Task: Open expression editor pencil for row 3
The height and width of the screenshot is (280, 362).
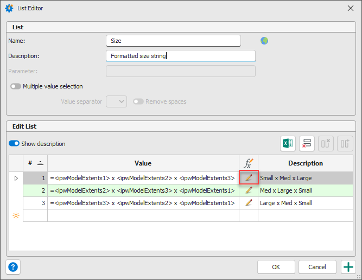Action: point(249,202)
